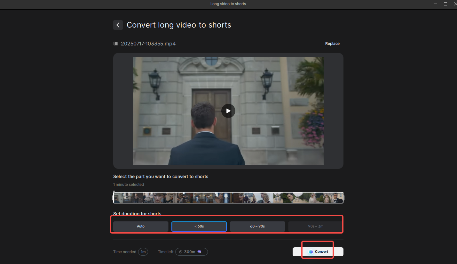
Task: Minimize the Long video to shorts window
Action: tap(435, 4)
